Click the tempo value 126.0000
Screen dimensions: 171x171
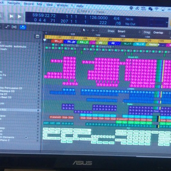(99, 18)
